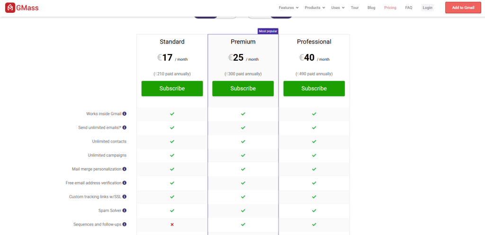Click Standard checkmark for Unlimited contacts
This screenshot has height=235, width=485.
point(172,141)
